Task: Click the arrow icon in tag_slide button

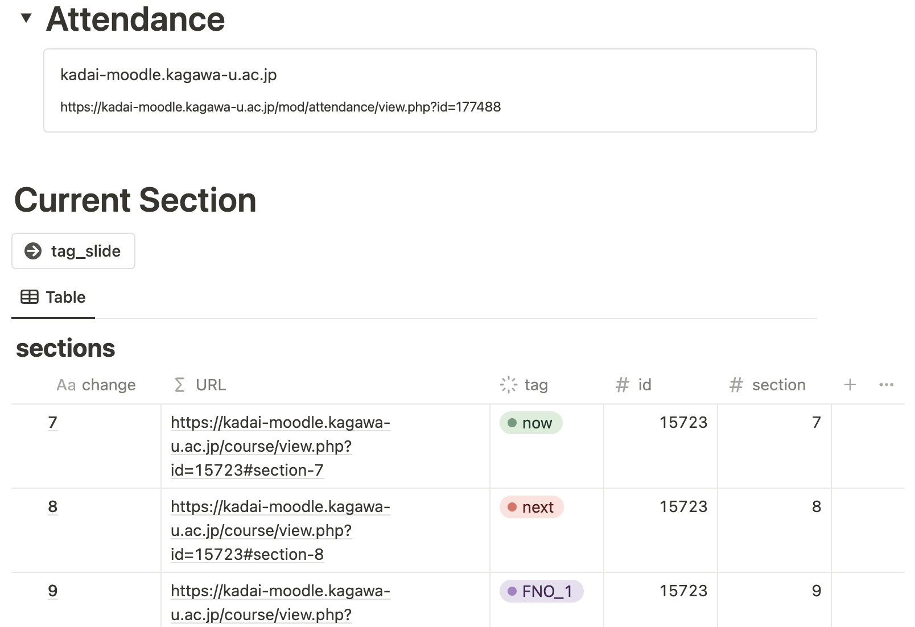Action: [x=33, y=251]
